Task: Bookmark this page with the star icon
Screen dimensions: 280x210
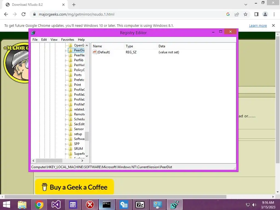Action: pos(246,14)
